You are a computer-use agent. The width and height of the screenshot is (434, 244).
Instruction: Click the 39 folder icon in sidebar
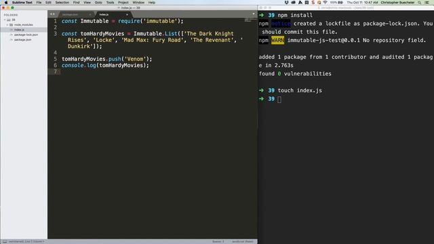coord(9,20)
